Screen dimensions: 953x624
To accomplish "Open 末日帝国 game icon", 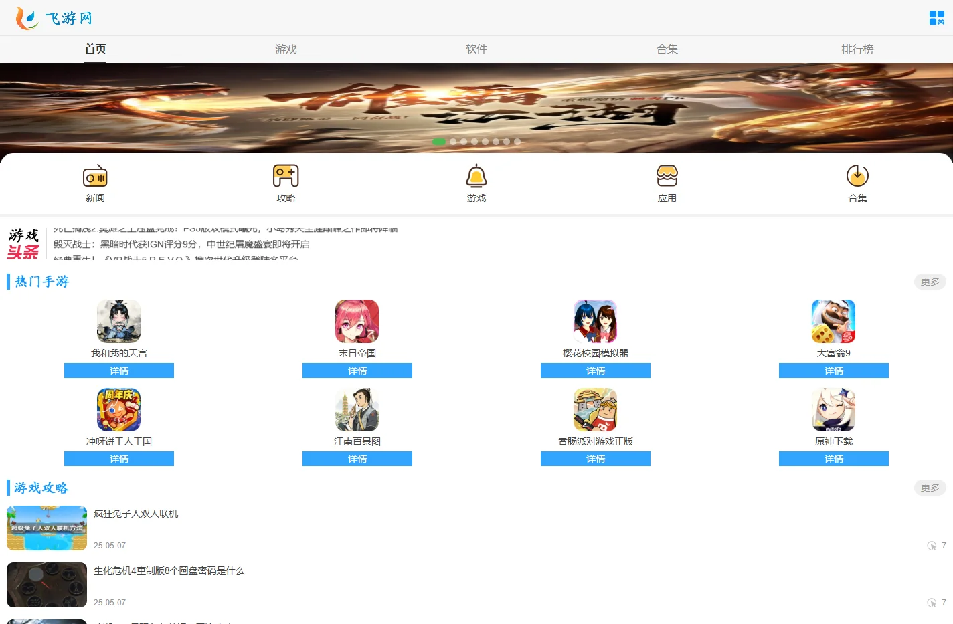I will pos(357,321).
